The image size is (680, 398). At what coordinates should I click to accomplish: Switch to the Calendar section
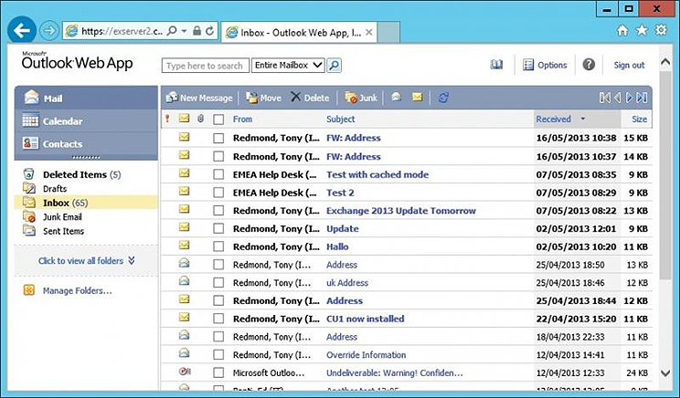coord(62,120)
